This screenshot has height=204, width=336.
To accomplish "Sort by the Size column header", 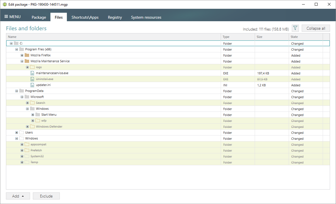I will pos(272,37).
